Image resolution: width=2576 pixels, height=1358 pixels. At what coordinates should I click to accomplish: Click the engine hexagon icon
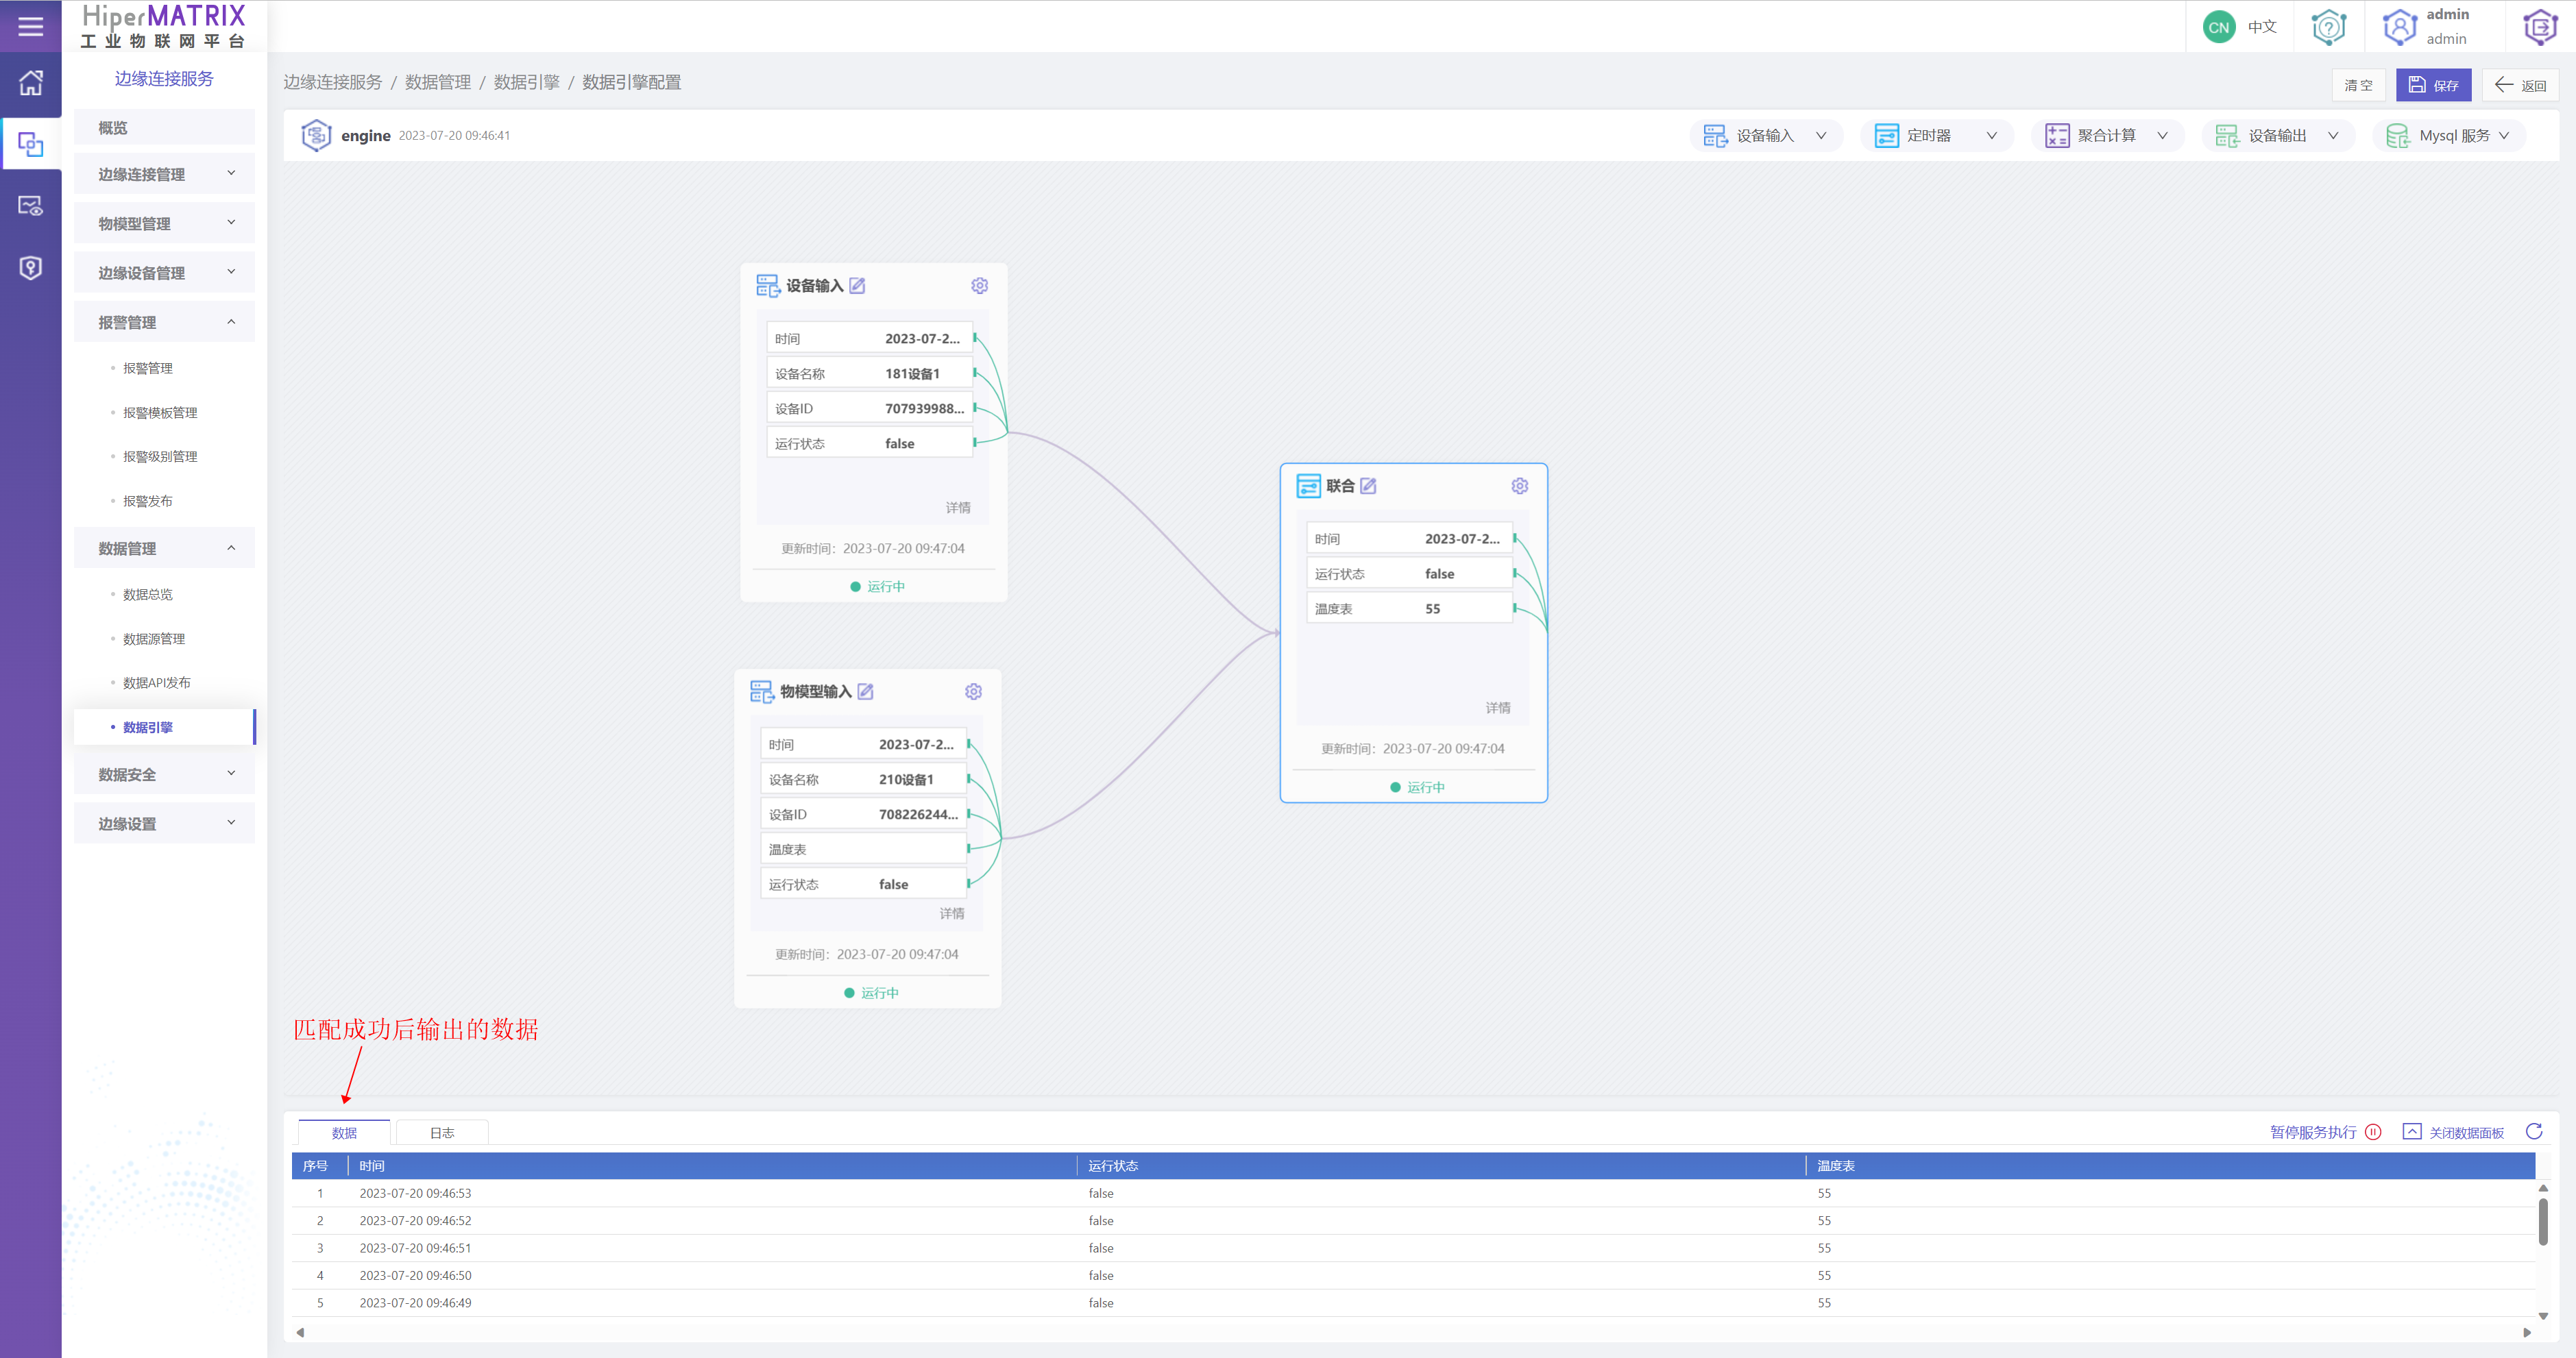pyautogui.click(x=316, y=135)
